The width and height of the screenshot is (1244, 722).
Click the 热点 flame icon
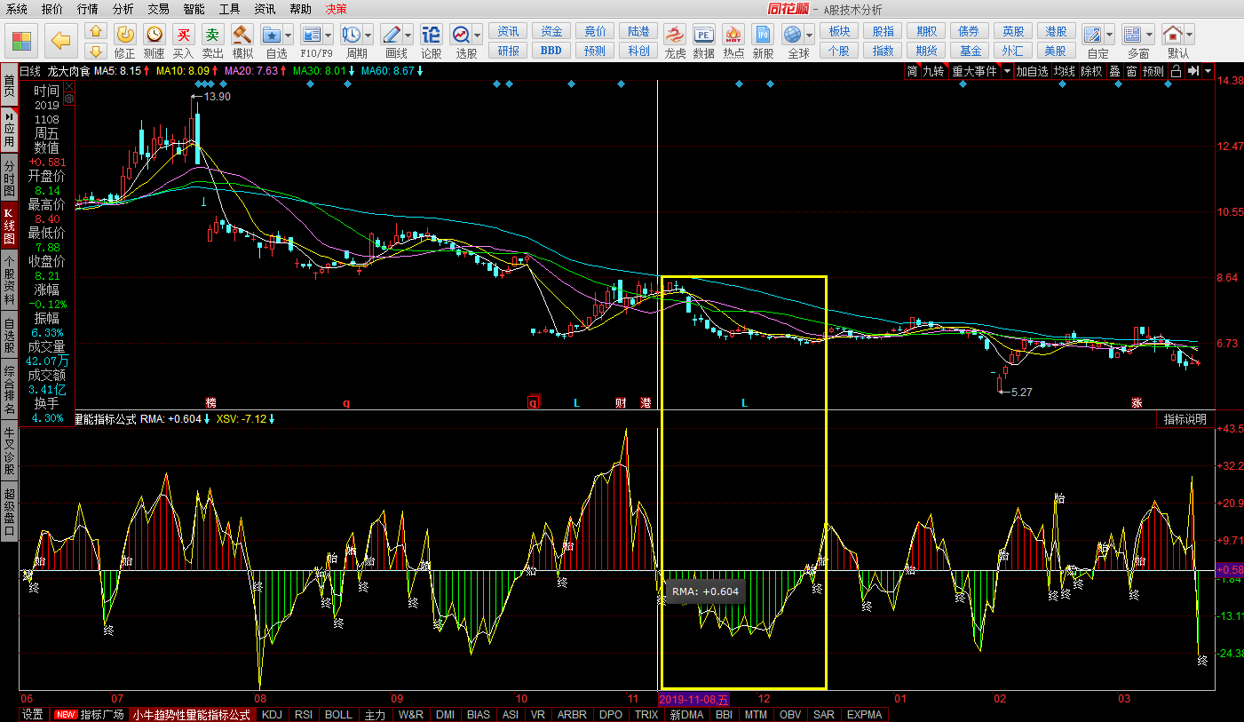pos(733,35)
